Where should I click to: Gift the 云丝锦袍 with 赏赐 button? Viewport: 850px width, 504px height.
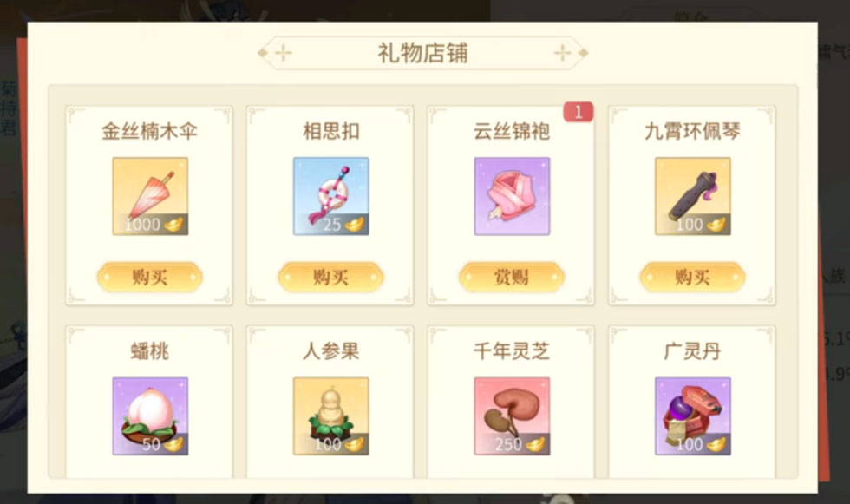(x=512, y=277)
